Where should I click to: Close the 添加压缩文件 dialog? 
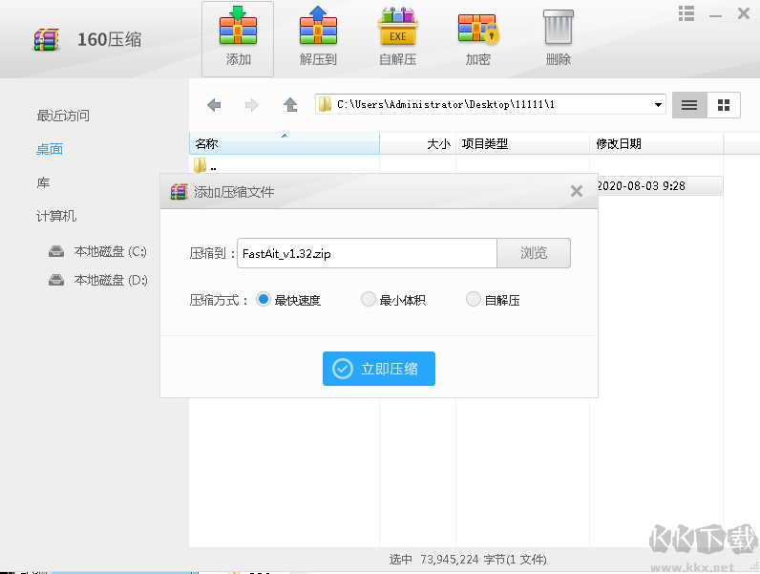[577, 191]
